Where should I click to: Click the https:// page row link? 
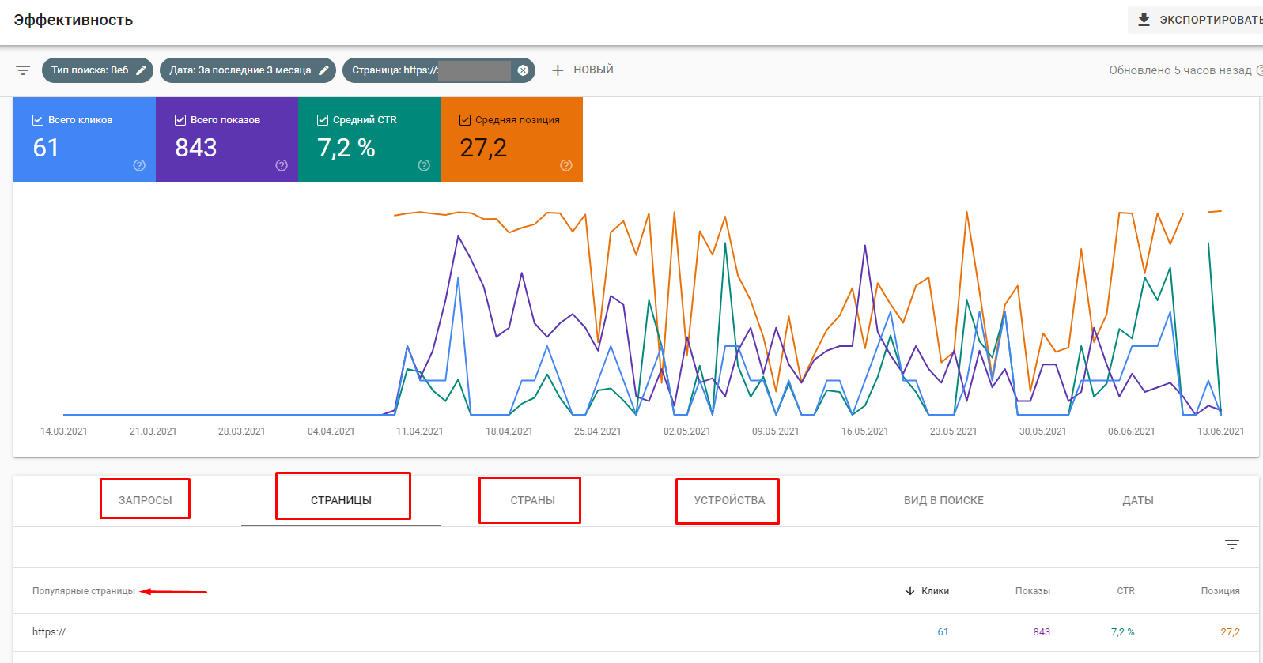click(x=49, y=632)
